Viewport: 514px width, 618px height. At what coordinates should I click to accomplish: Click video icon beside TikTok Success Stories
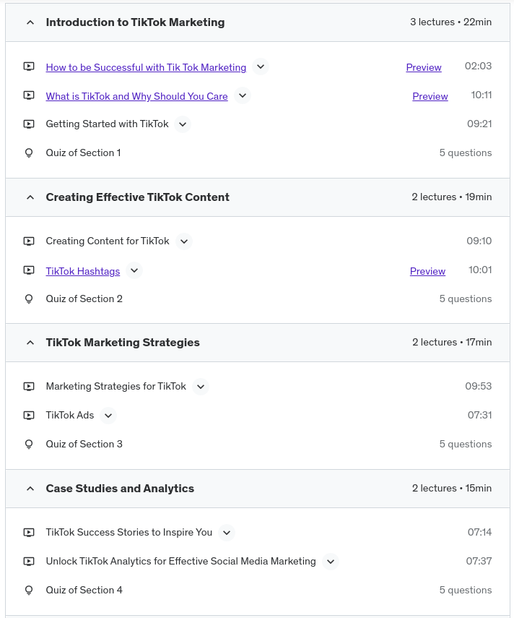pos(29,533)
